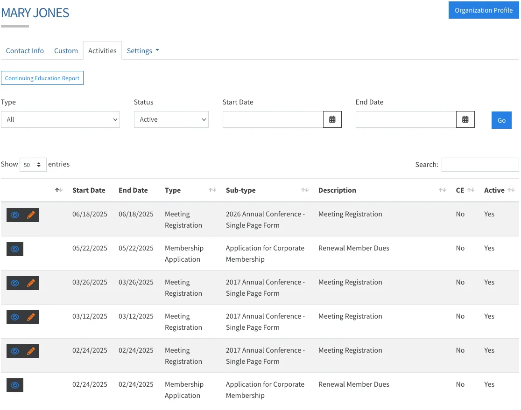View the 03/12/2025 Meeting Registration details
Viewport: 521px width, 410px height.
[14, 317]
